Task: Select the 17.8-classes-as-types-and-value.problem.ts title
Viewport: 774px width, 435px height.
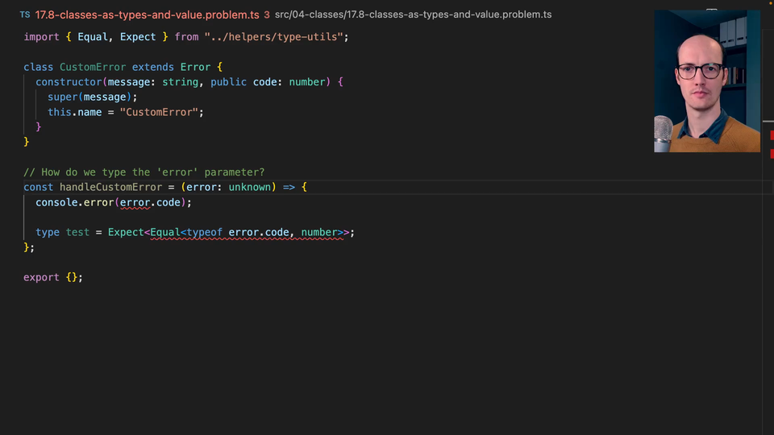Action: (x=147, y=14)
